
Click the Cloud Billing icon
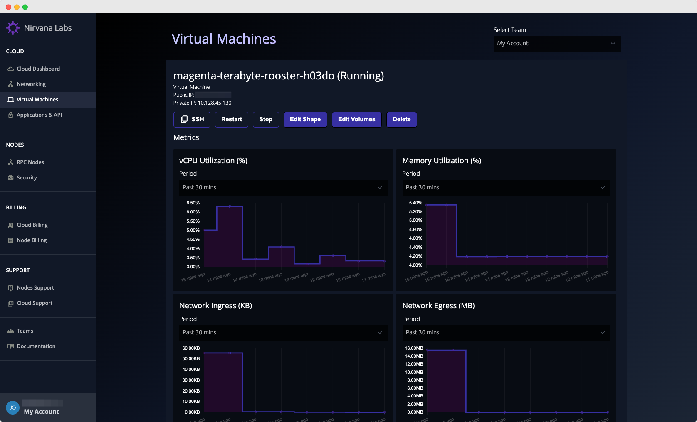click(11, 225)
